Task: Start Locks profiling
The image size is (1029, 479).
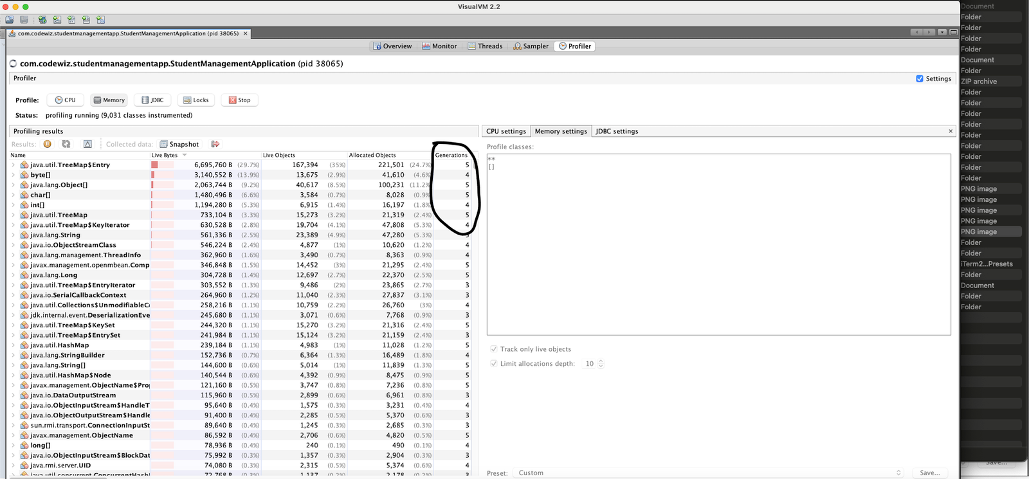Action: point(196,100)
